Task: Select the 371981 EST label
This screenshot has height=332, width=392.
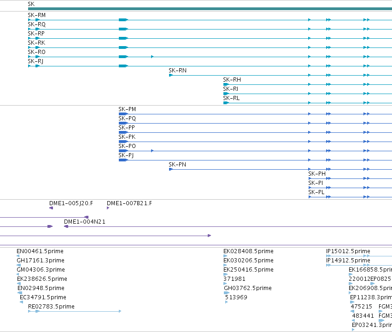Action: tap(234, 279)
